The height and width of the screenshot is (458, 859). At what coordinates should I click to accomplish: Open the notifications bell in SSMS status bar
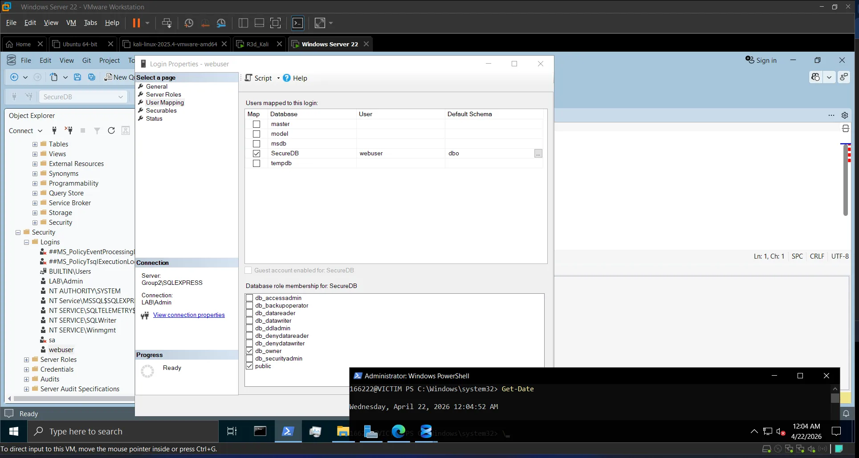point(846,413)
